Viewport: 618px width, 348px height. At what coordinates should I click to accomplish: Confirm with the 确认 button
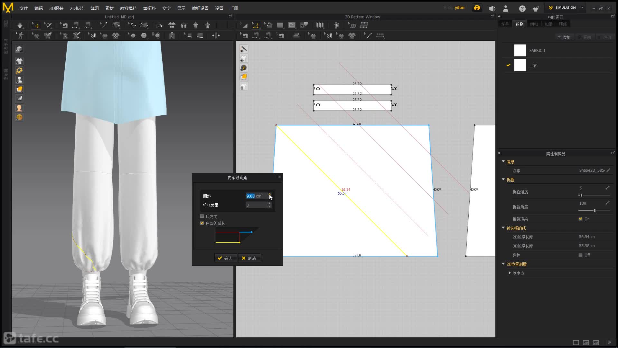225,258
